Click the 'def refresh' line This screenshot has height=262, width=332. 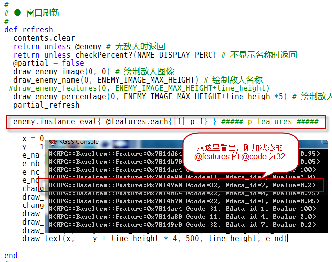[29, 29]
